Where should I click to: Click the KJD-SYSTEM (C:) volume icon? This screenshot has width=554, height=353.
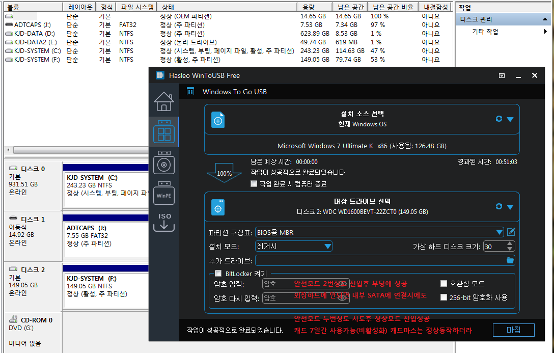(9, 51)
